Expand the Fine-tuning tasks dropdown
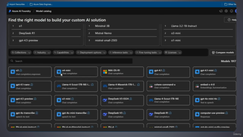This screenshot has width=243, height=137. tap(148, 53)
